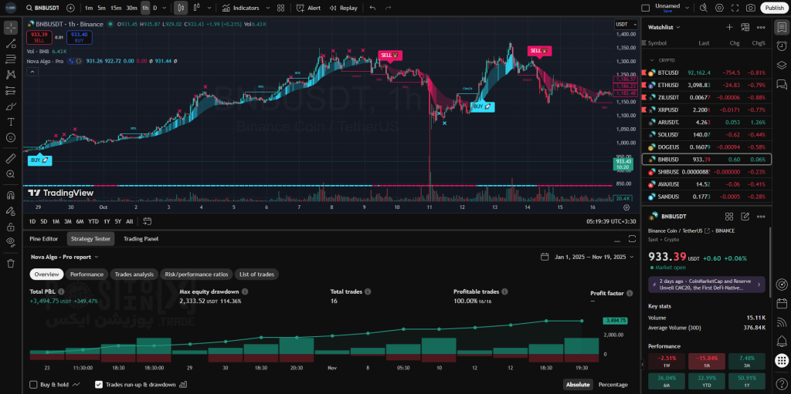Open the indicator templates grid icon
791x394 pixels.
coord(281,8)
